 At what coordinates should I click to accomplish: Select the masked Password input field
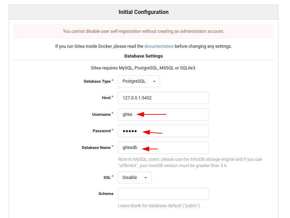pyautogui.click(x=163, y=131)
